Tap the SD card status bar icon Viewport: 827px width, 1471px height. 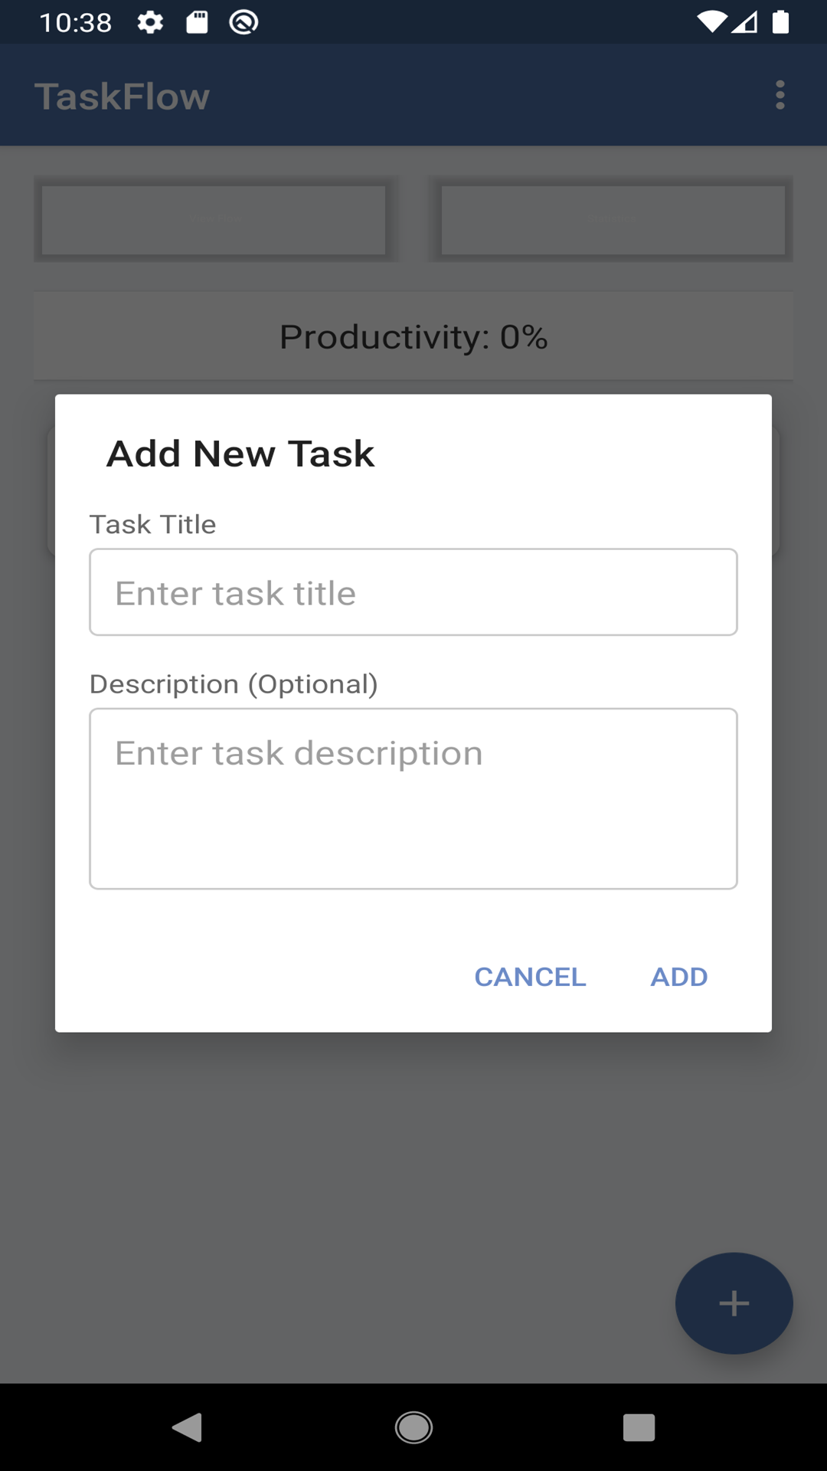pyautogui.click(x=197, y=22)
